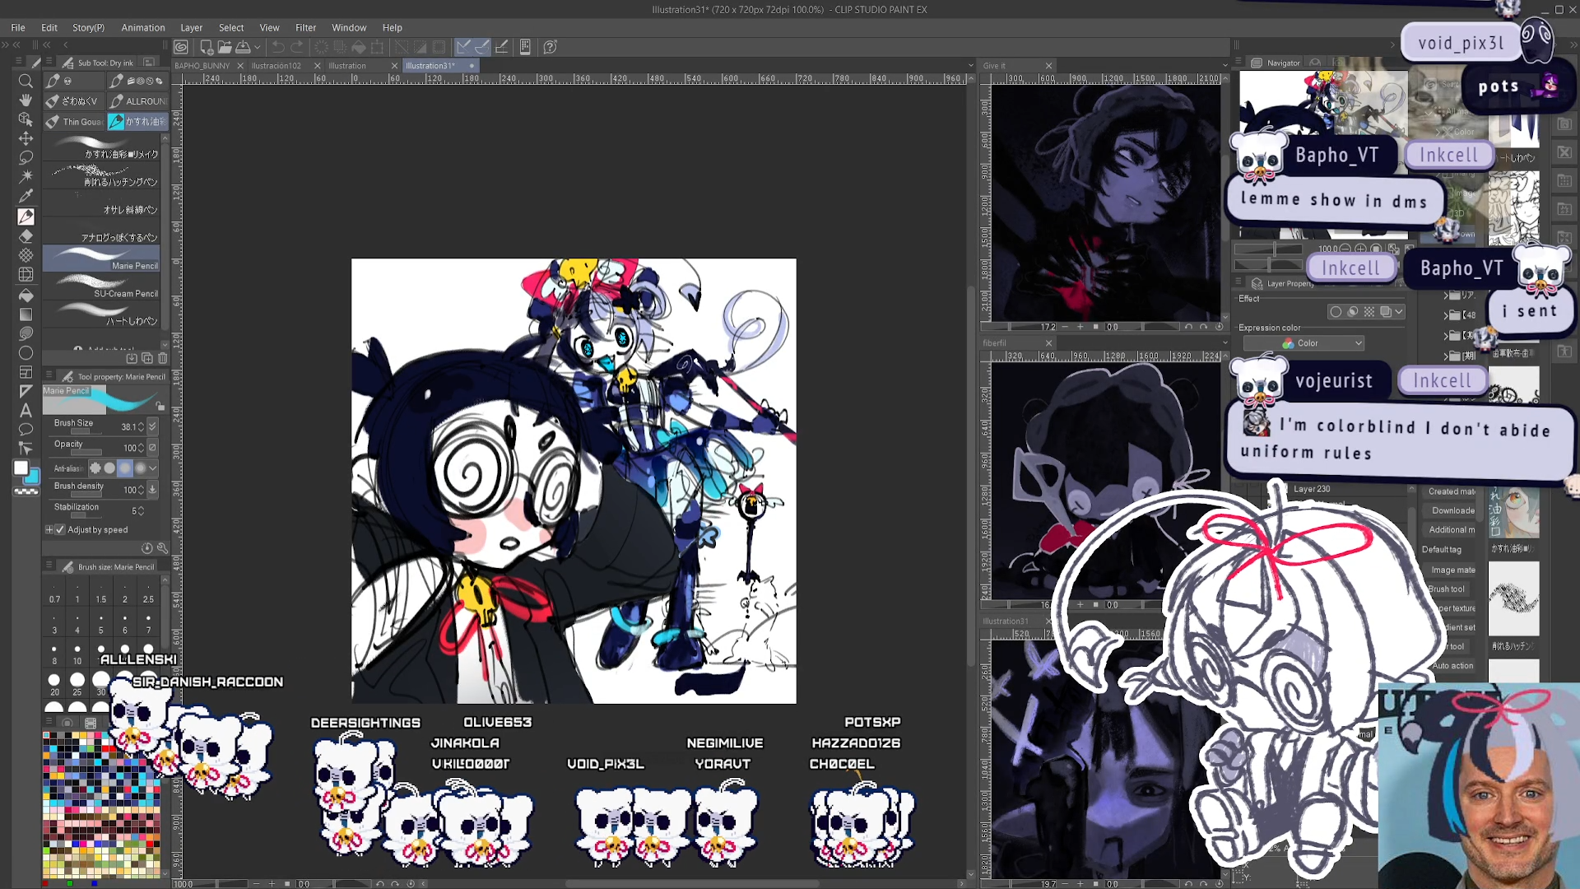Switch to BAPHO_BUNNY canvas tab

pyautogui.click(x=202, y=66)
